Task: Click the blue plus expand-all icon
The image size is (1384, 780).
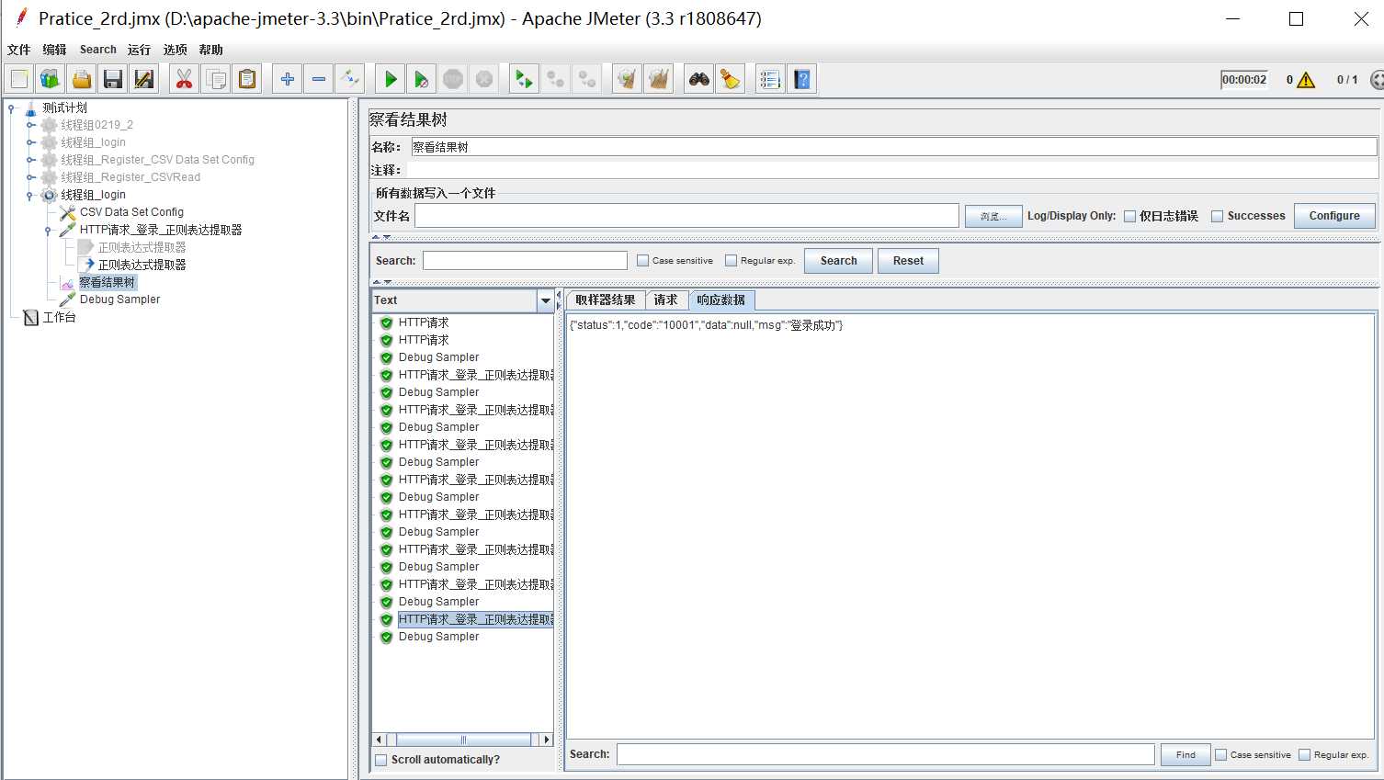Action: tap(287, 80)
